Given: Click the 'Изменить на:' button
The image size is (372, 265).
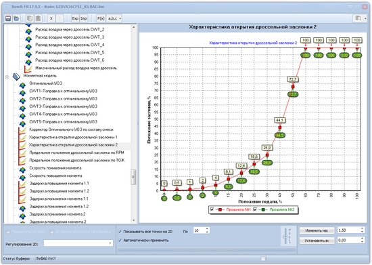Looking at the screenshot, I should click(317, 230).
